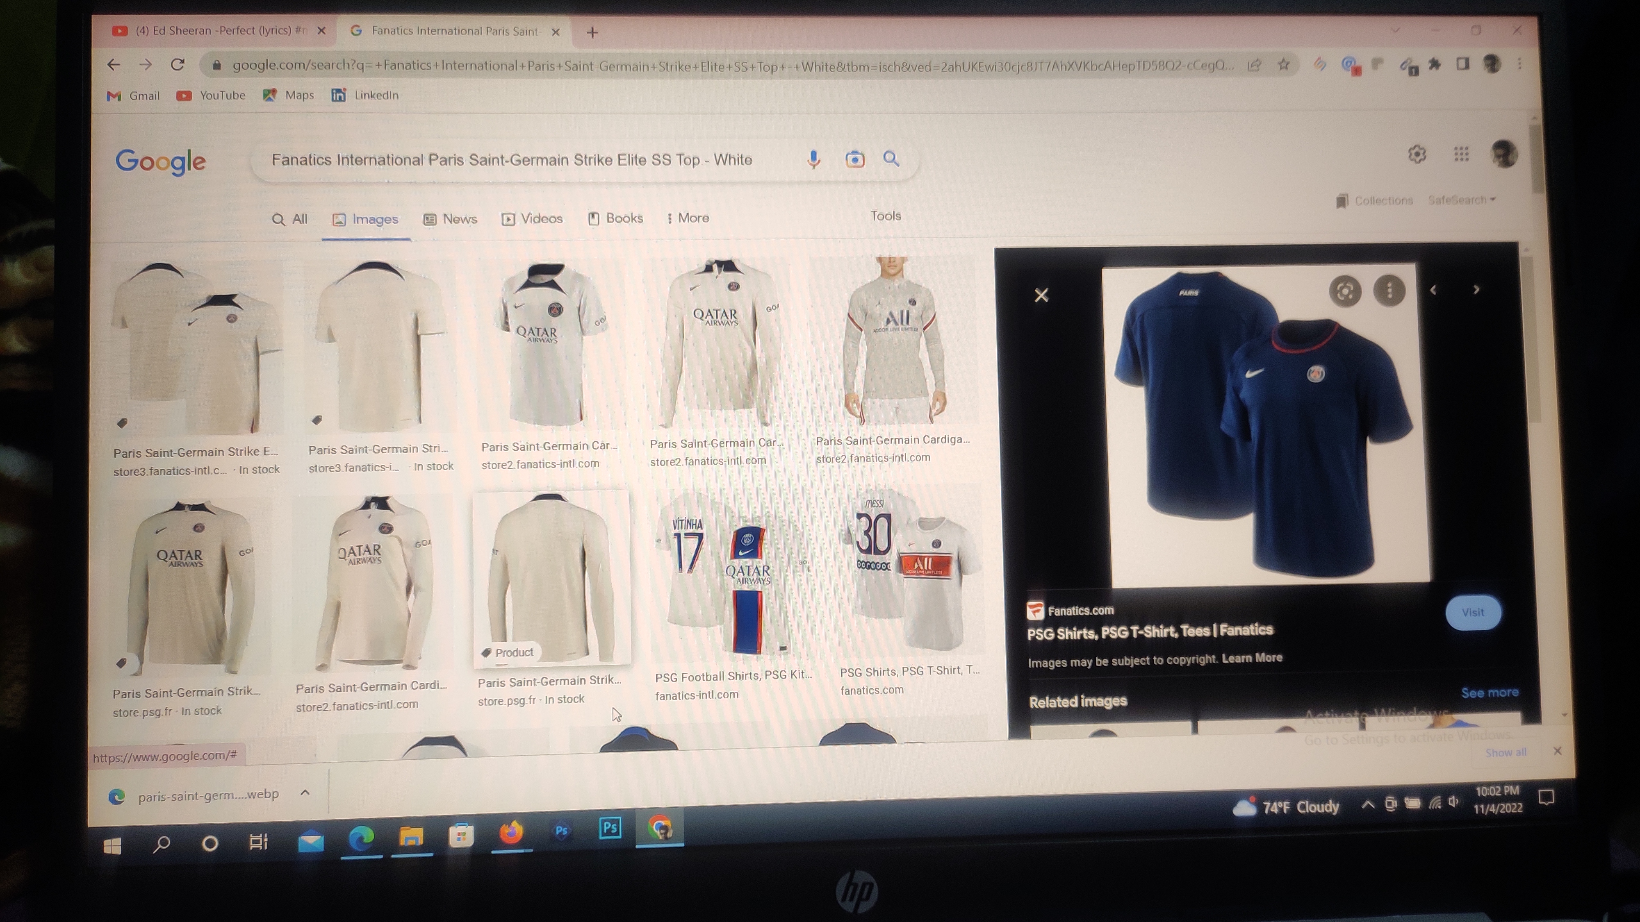This screenshot has height=922, width=1640.
Task: Switch to the All results tab
Action: pos(290,220)
